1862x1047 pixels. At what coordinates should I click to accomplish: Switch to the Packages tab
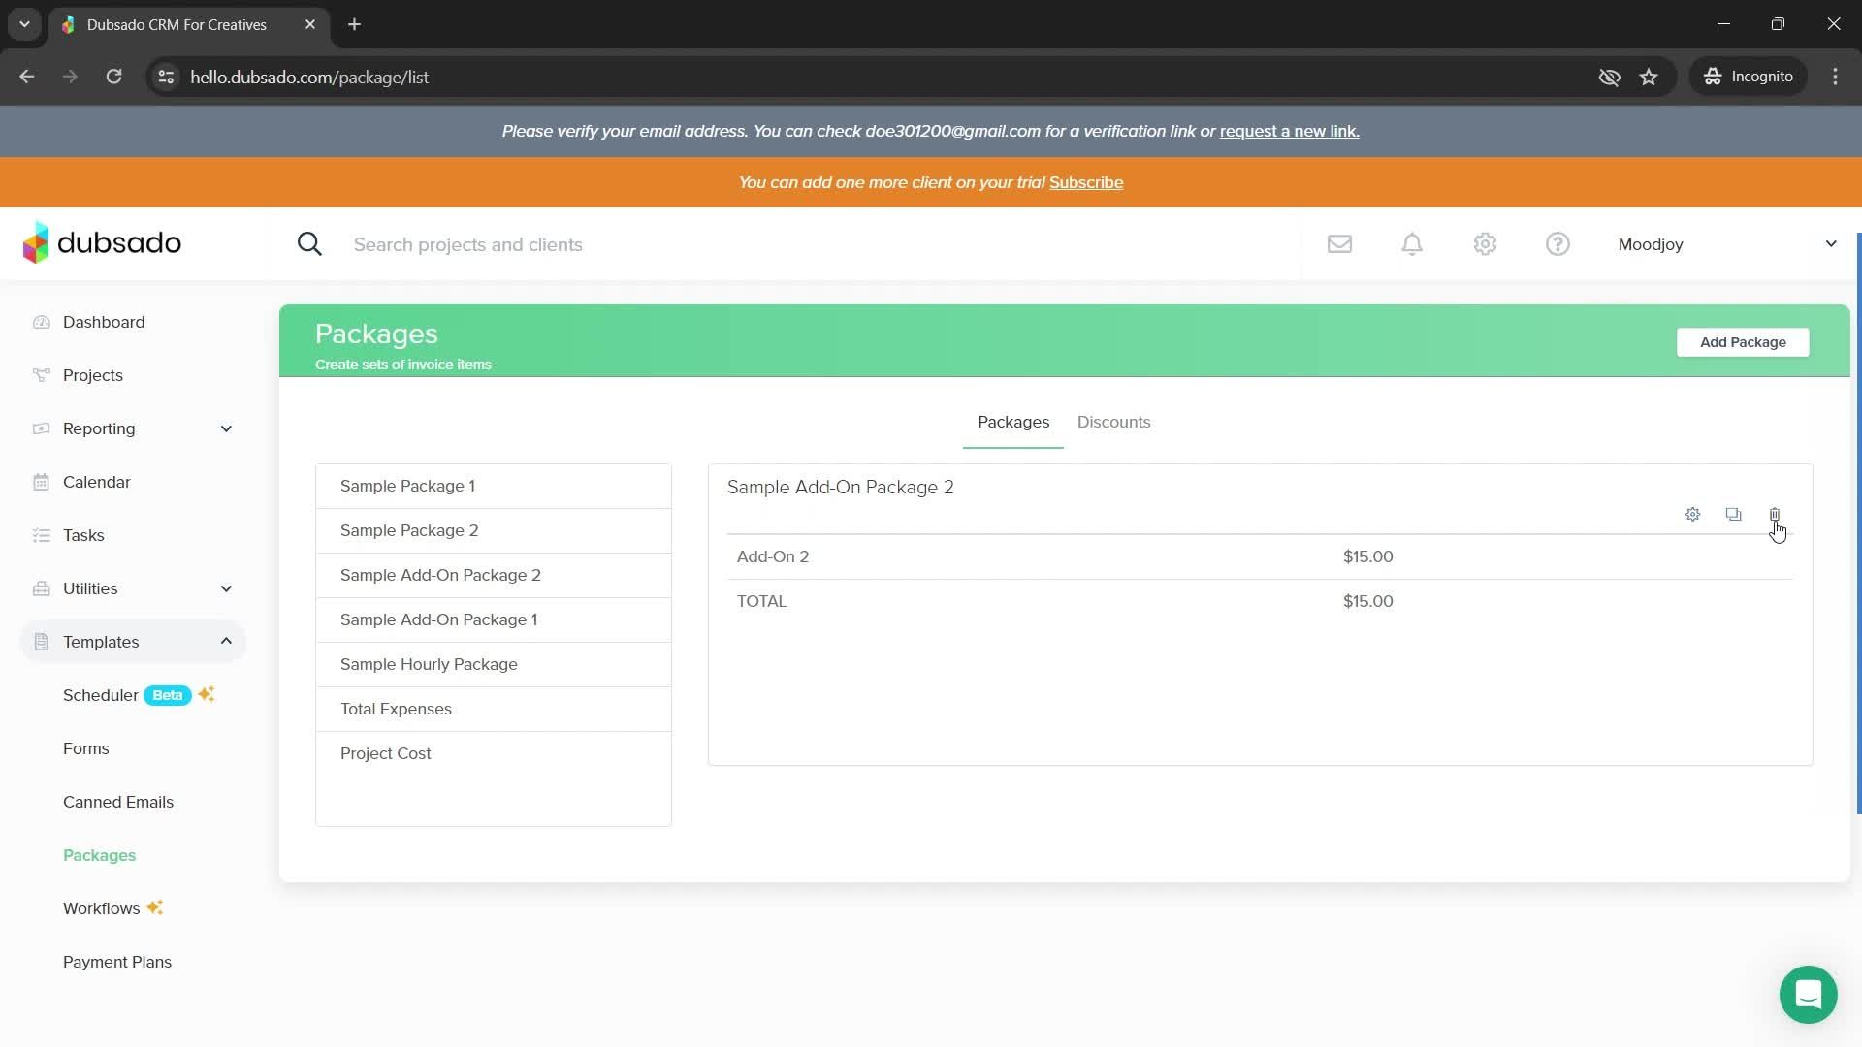[x=1012, y=422]
